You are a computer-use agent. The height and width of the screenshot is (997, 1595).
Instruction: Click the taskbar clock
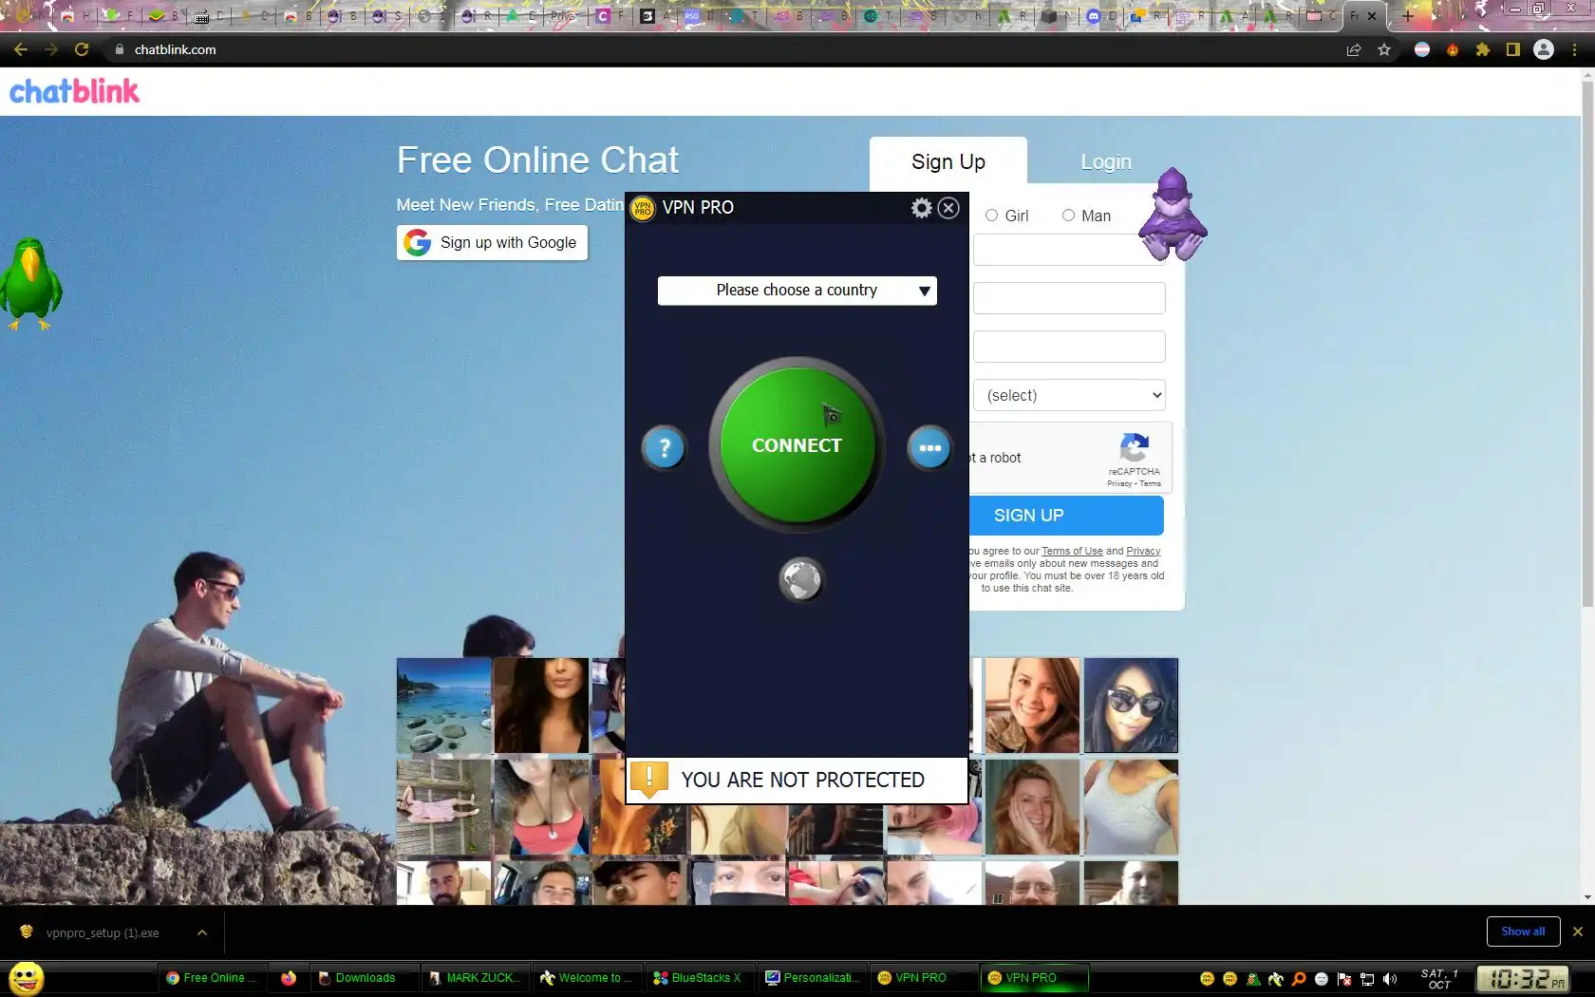click(1522, 979)
